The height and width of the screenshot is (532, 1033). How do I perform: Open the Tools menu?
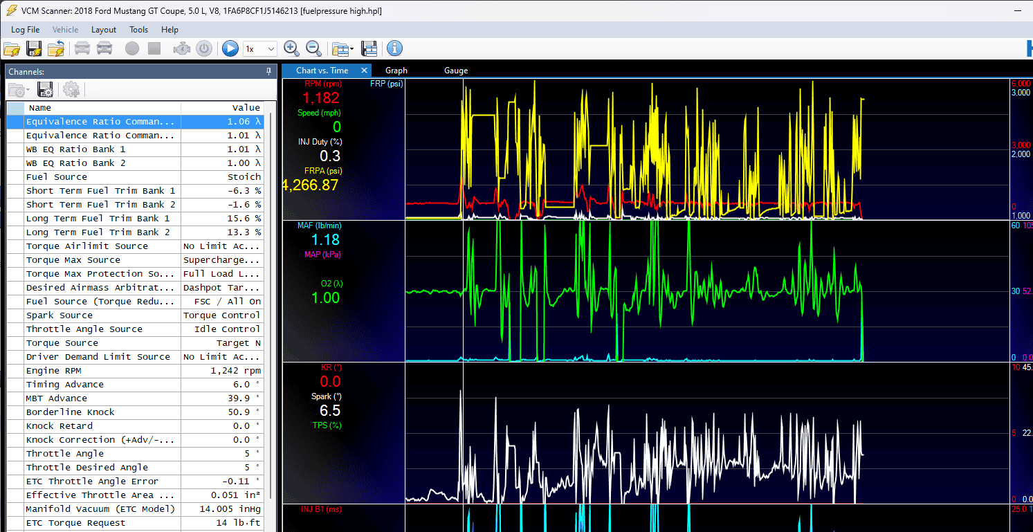[x=138, y=30]
